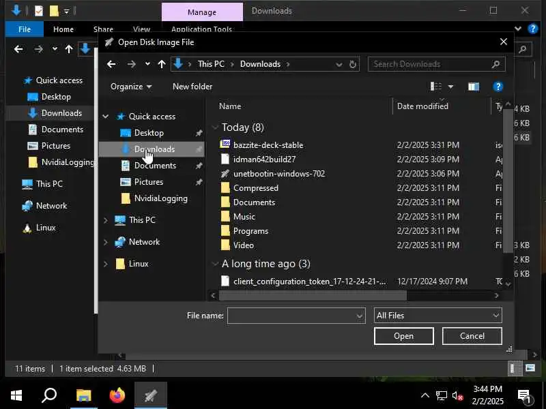This screenshot has height=409, width=546.
Task: Select the Documents folder in file list
Action: point(254,202)
